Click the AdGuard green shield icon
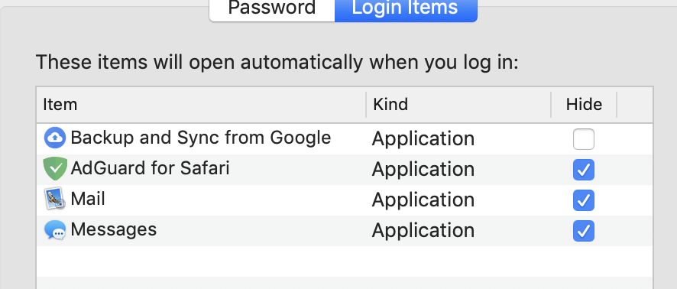This screenshot has height=289, width=677. [55, 168]
